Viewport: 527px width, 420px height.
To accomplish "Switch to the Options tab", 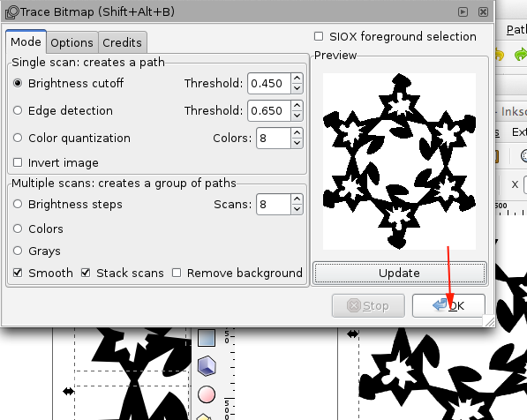I will pos(72,42).
